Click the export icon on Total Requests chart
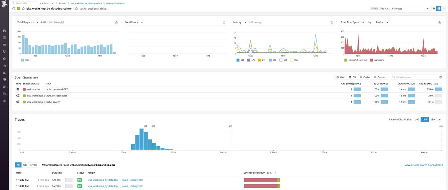 point(116,22)
